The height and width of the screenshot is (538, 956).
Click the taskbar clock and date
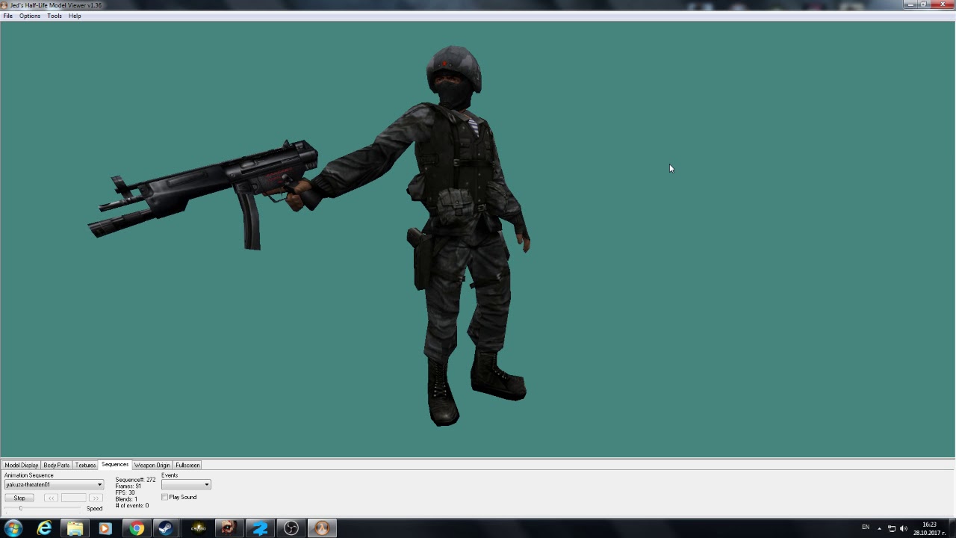pos(929,528)
